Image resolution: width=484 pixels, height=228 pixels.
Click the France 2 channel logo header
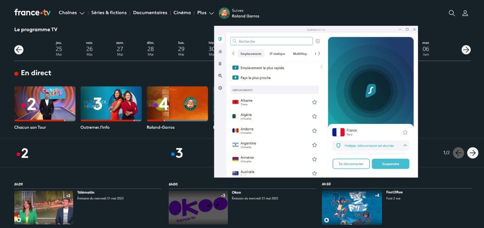(x=22, y=153)
